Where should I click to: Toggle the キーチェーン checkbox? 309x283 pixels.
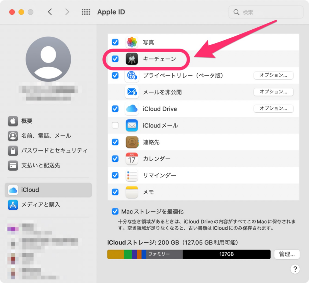pos(115,59)
